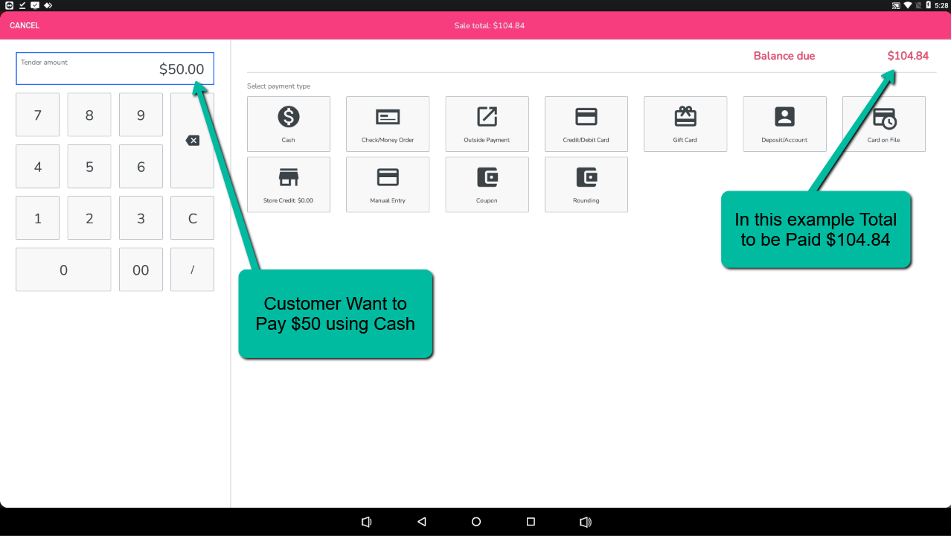Screen dimensions: 951x536
Task: Select Outside Payment option
Action: (487, 124)
